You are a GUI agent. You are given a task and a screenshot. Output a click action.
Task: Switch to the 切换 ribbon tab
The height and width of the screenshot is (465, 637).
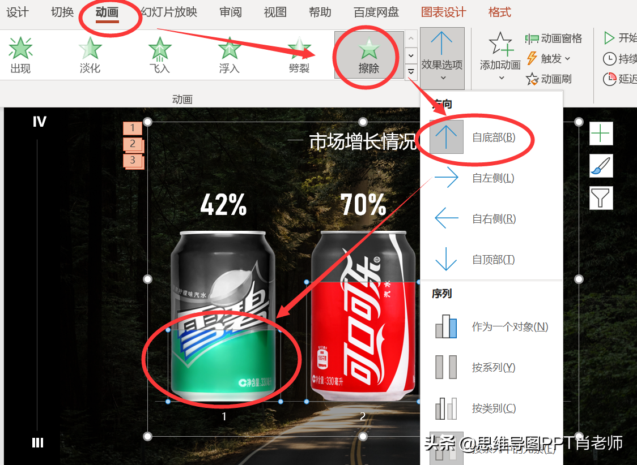(62, 12)
